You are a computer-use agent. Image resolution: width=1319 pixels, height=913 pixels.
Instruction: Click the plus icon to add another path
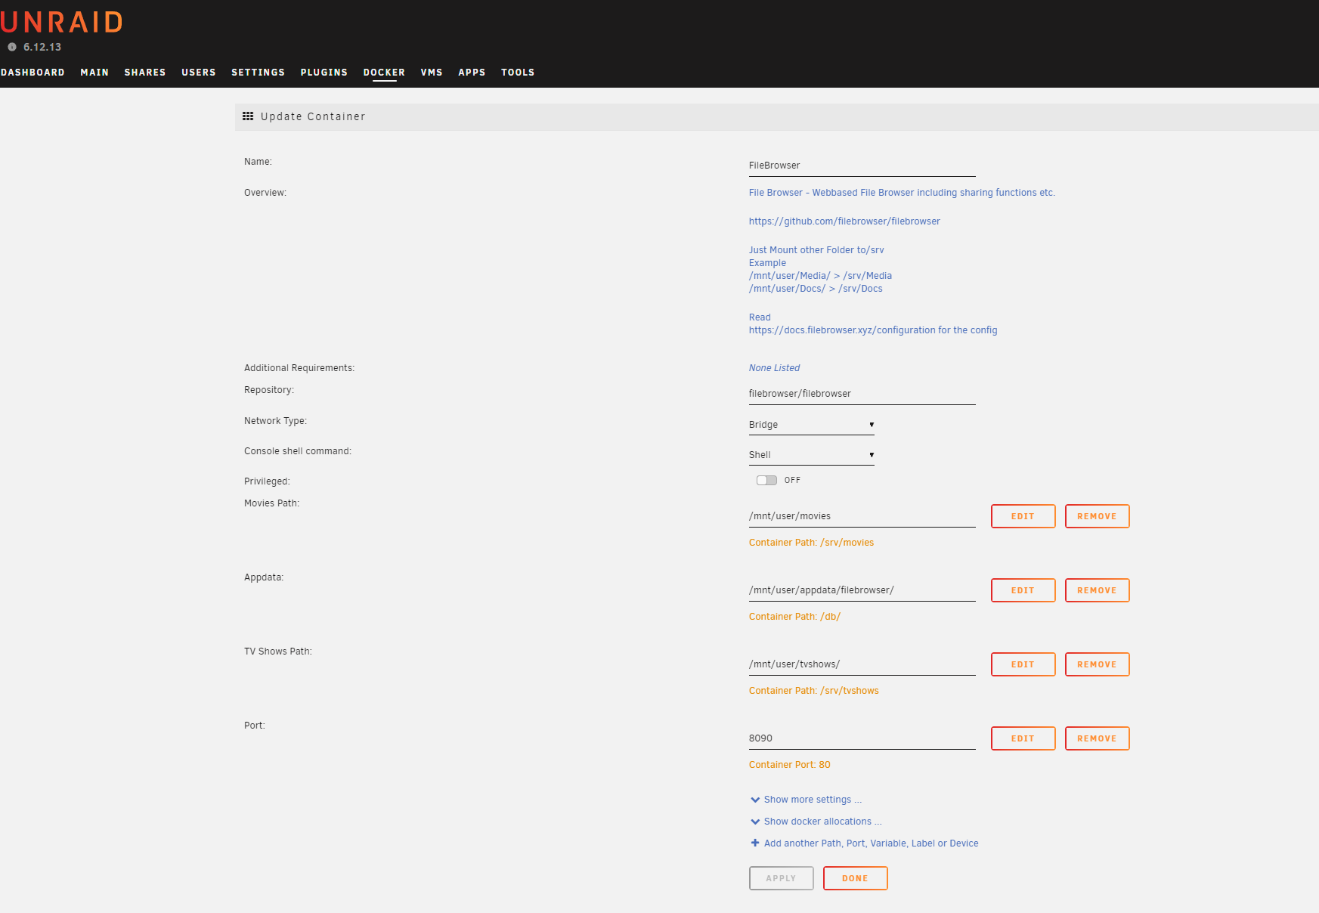point(754,843)
